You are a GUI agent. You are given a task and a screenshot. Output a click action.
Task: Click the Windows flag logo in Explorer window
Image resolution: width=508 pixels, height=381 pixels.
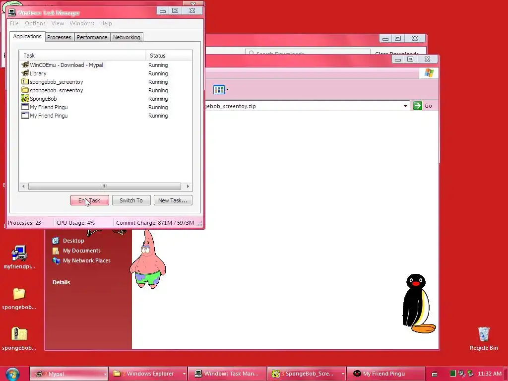429,73
